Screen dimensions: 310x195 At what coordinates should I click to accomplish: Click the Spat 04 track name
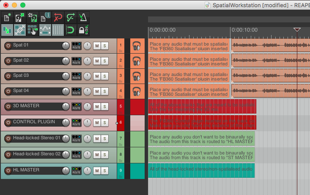(x=21, y=90)
